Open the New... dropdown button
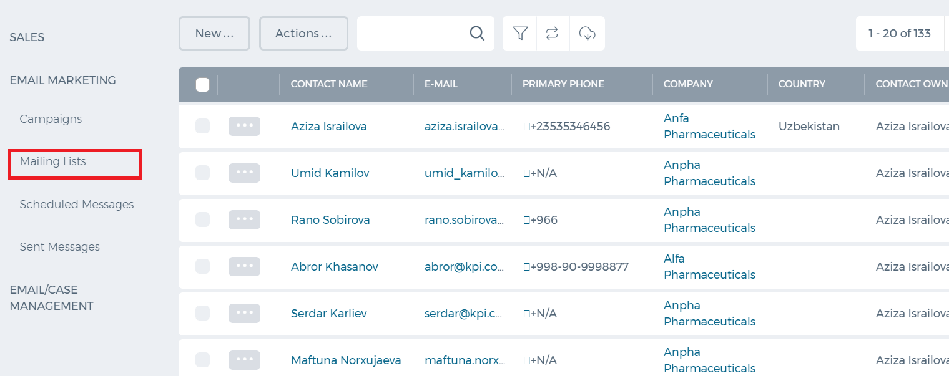Viewport: 949px width, 376px height. (x=214, y=34)
